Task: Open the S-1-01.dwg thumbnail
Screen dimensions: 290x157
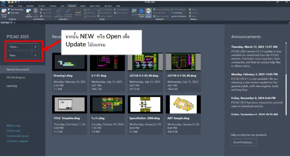Action: (107, 62)
